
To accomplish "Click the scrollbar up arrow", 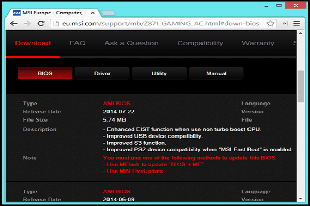I will [x=301, y=33].
